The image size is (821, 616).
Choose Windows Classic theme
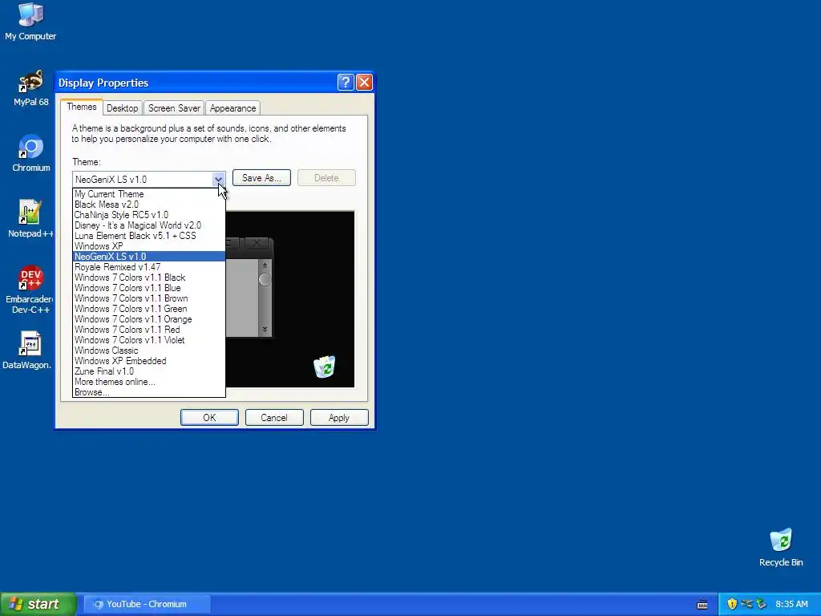[148, 351]
